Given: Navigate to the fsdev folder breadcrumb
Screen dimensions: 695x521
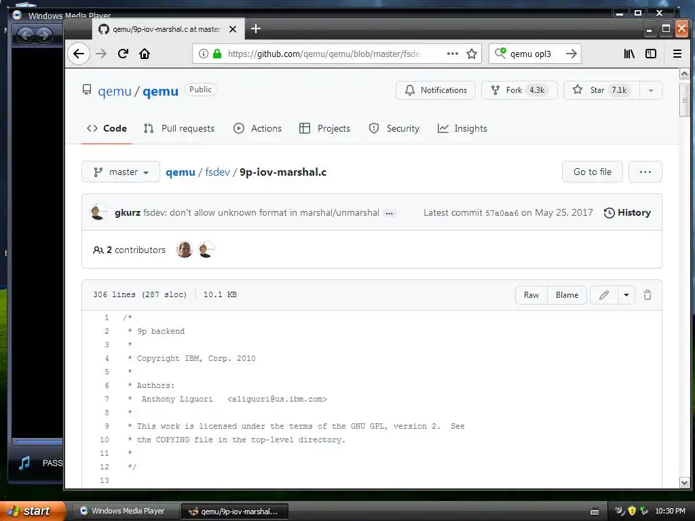Looking at the screenshot, I should (x=218, y=172).
